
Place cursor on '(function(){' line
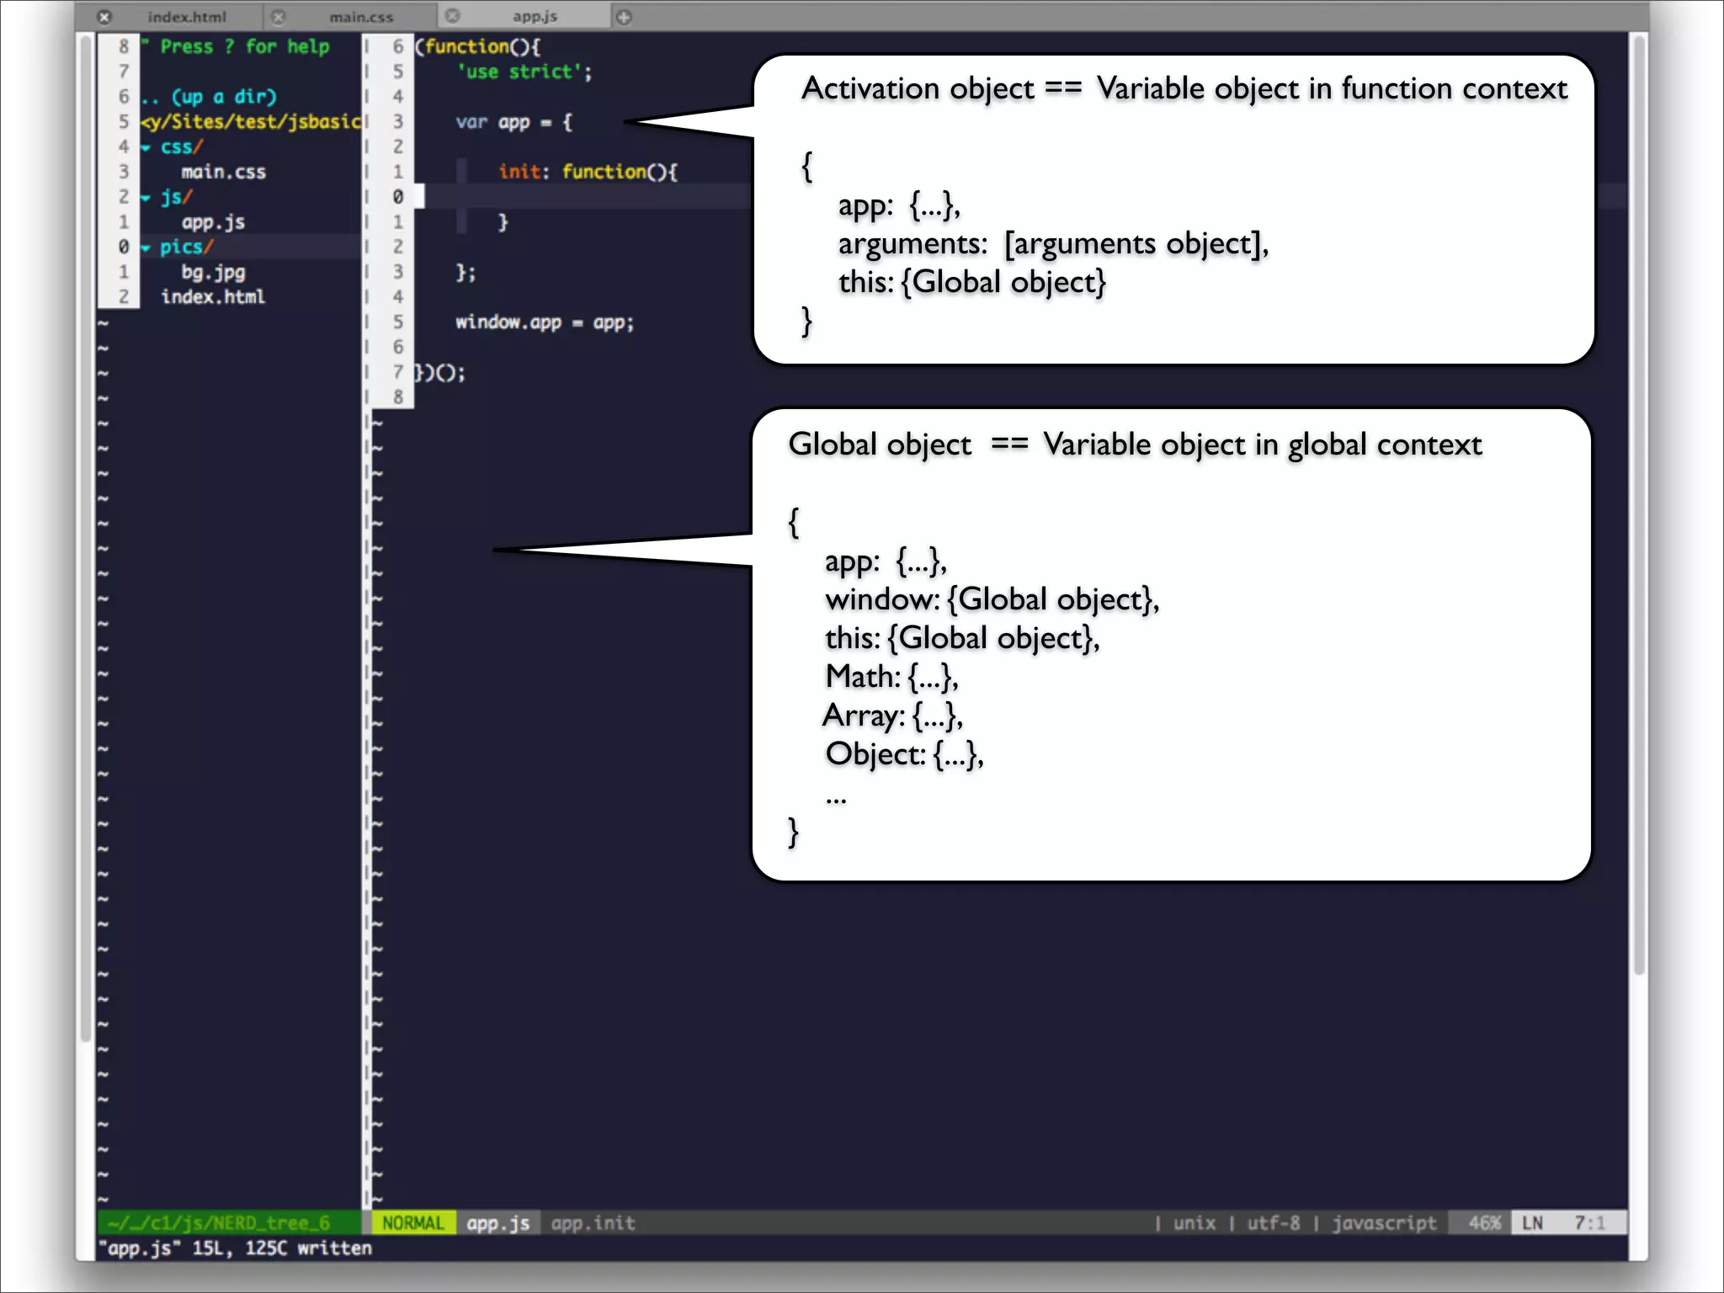[477, 46]
